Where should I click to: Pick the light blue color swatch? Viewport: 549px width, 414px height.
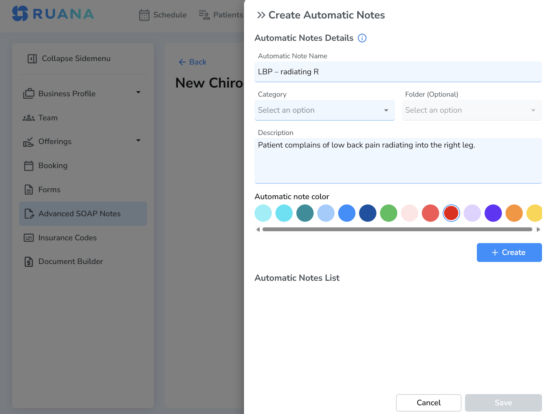(x=326, y=213)
